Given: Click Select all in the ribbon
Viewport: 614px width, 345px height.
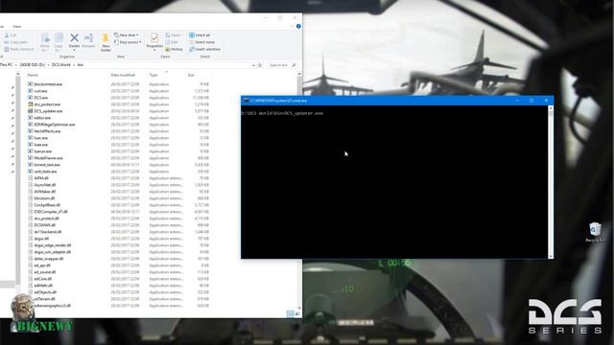Looking at the screenshot, I should pos(200,35).
